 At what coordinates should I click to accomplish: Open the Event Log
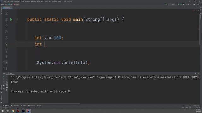tap(195, 106)
